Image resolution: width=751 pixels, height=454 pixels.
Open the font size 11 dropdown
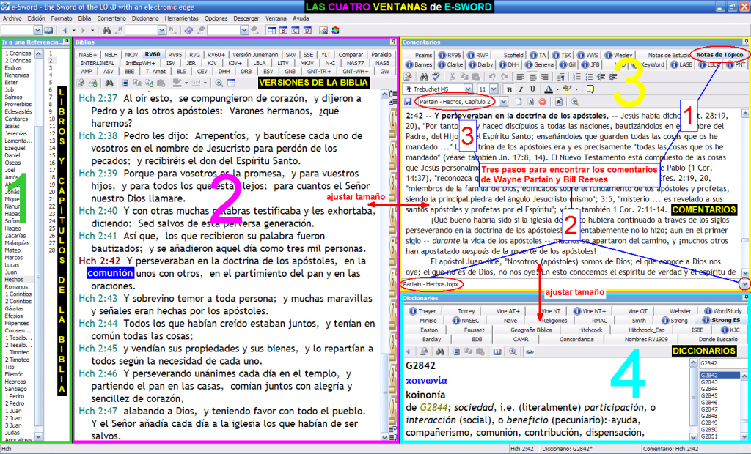492,89
